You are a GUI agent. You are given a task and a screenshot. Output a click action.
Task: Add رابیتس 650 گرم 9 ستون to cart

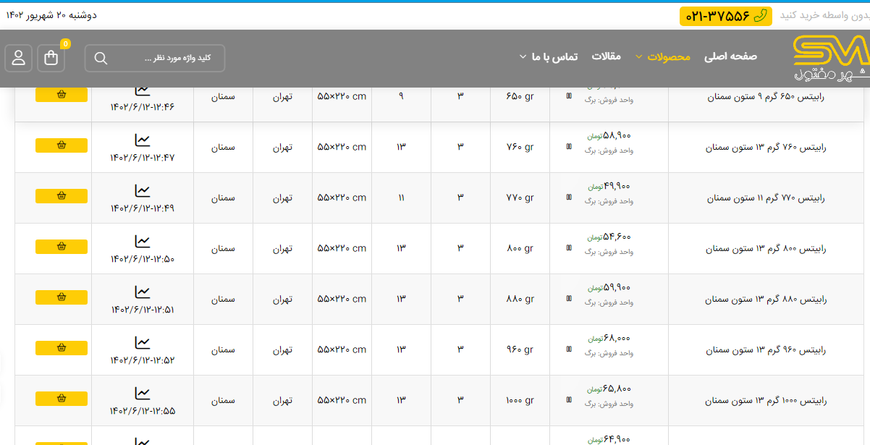(62, 95)
